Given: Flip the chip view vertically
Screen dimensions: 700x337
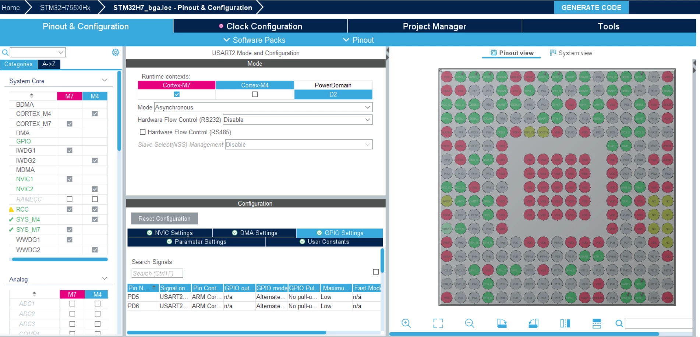Looking at the screenshot, I should tap(597, 323).
